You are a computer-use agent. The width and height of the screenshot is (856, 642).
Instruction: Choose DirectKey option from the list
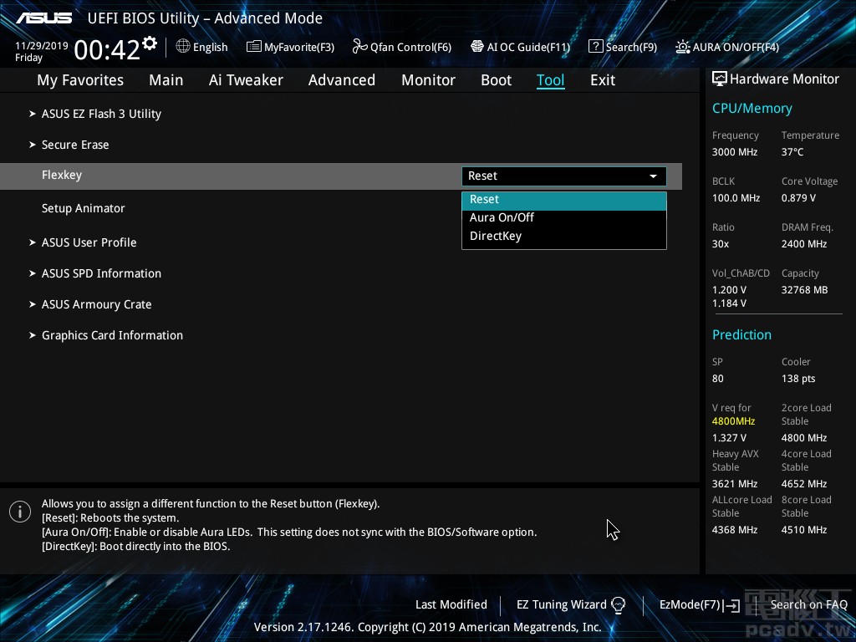496,236
